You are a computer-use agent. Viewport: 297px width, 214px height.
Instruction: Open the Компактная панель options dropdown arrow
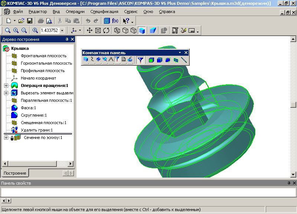point(180,53)
